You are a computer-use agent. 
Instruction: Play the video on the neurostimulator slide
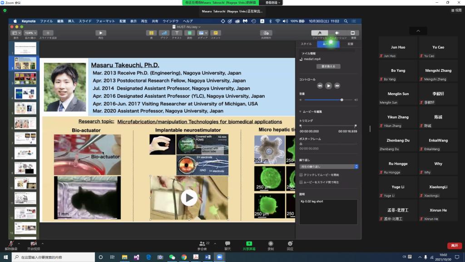click(189, 197)
